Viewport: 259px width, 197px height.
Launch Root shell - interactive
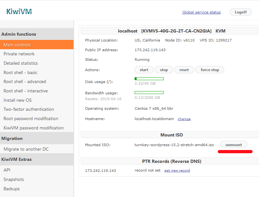[x=25, y=91]
